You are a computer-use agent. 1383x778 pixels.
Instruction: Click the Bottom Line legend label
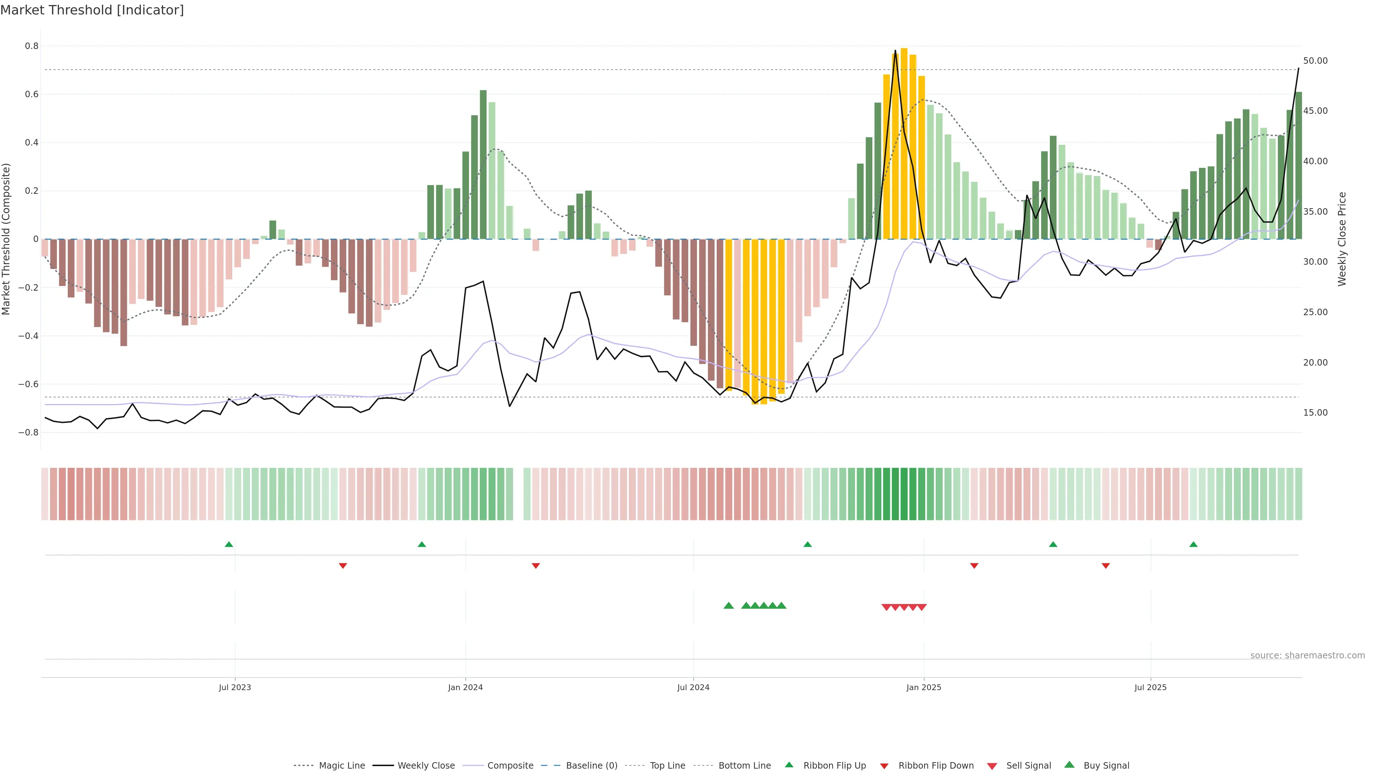(744, 766)
